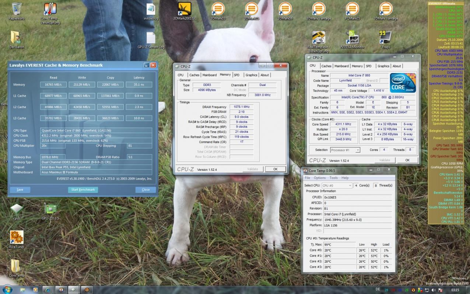
Task: Open Selection Processor #1 dropdown in CPU-Z
Action: pyautogui.click(x=345, y=150)
